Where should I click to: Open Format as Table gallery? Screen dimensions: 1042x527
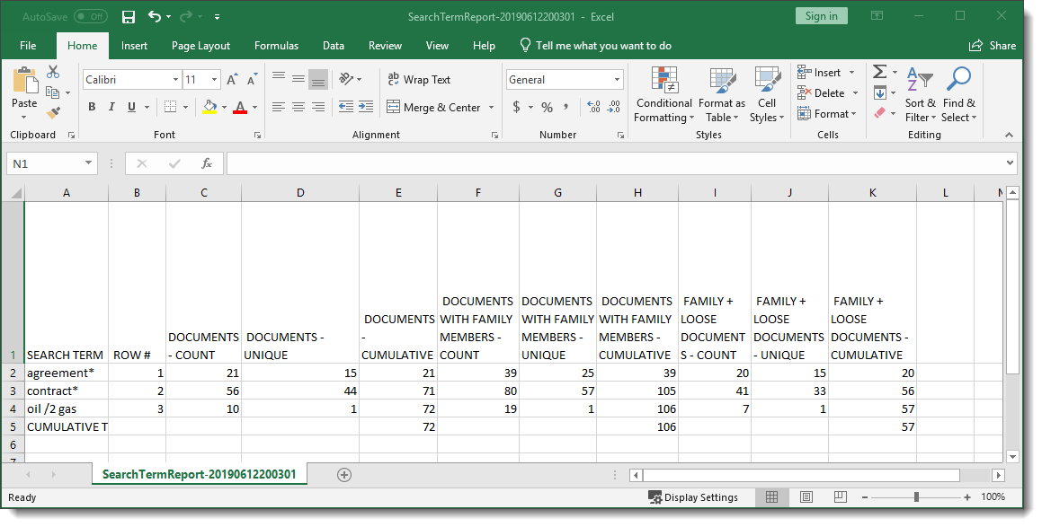[722, 94]
